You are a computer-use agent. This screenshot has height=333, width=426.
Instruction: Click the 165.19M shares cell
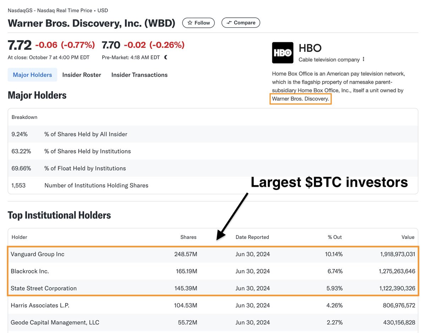coord(186,271)
